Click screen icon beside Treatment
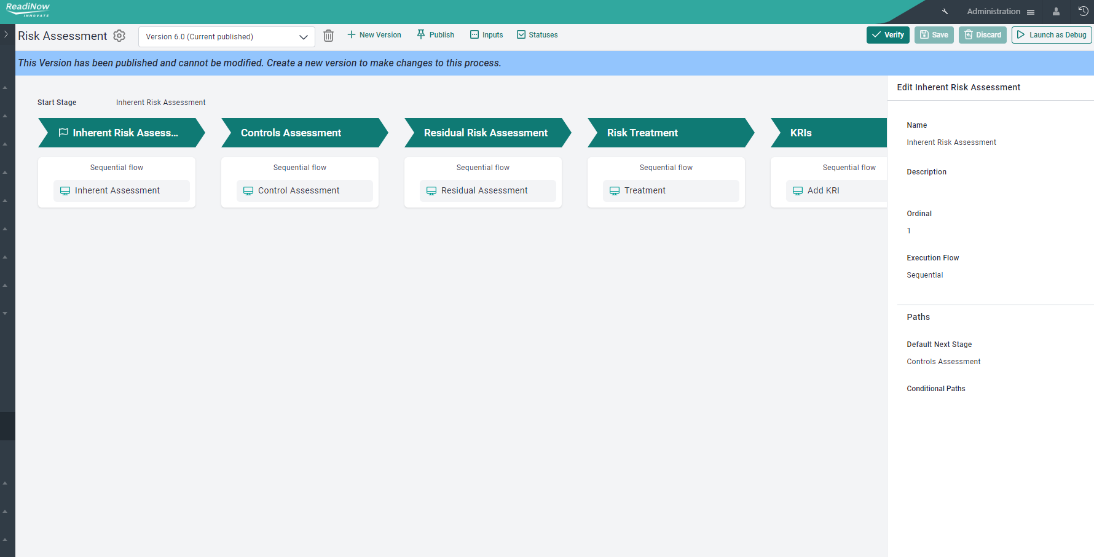1094x557 pixels. tap(615, 191)
